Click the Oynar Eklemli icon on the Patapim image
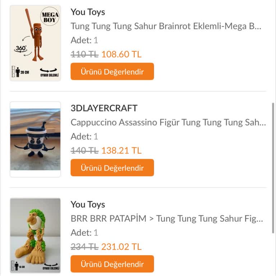276x276 pixels. [50, 266]
